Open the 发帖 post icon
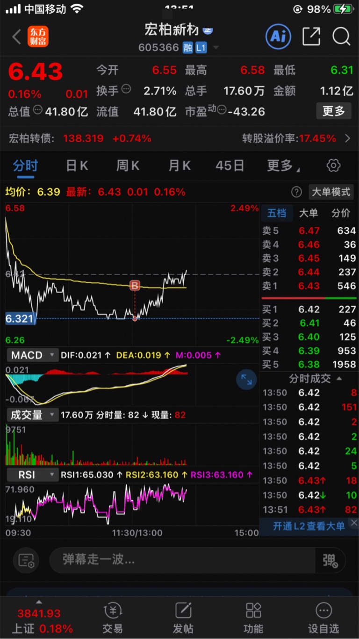This screenshot has height=639, width=359. click(x=183, y=618)
